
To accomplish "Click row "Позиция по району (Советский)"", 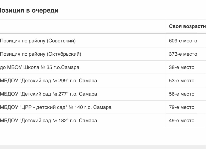I will pyautogui.click(x=103, y=41).
